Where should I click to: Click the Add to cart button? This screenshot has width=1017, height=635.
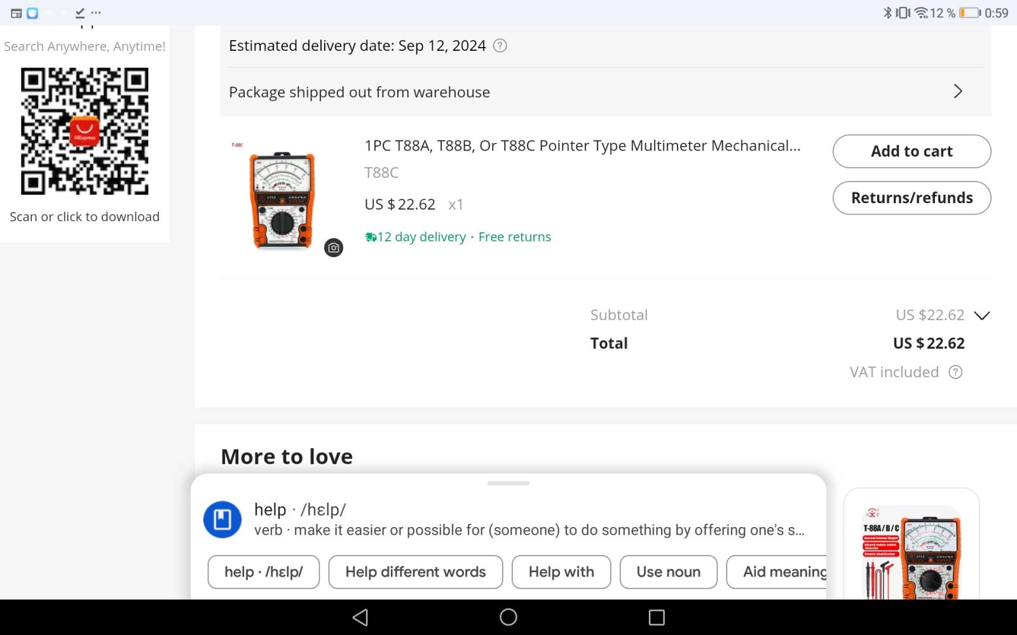(911, 151)
